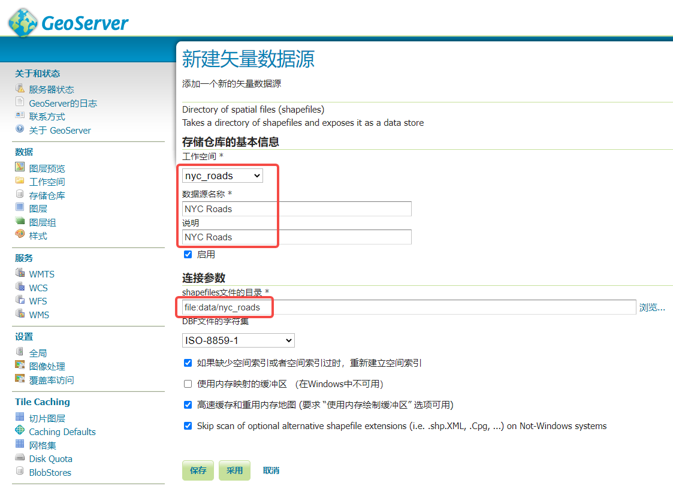This screenshot has height=489, width=673.
Task: Open the DBF字符集 ISO-8859-1 dropdown
Action: [238, 340]
